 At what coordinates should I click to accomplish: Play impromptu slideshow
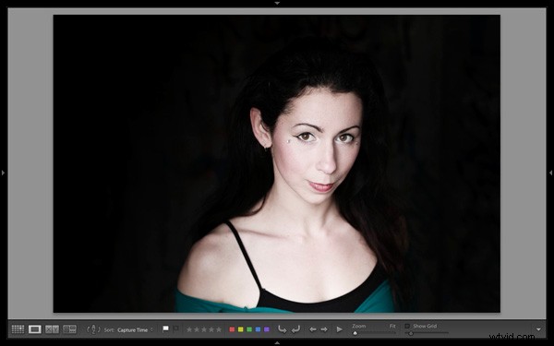pyautogui.click(x=339, y=329)
